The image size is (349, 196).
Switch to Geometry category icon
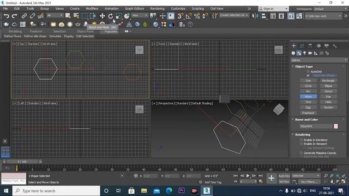293,53
